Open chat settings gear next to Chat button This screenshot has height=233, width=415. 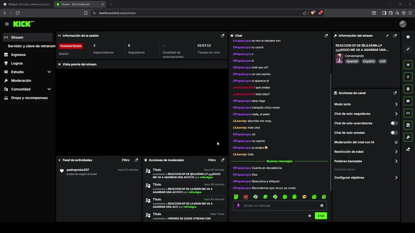click(x=310, y=216)
